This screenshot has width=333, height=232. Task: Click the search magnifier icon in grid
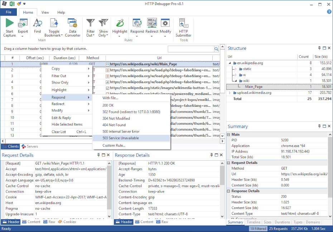pyautogui.click(x=216, y=49)
